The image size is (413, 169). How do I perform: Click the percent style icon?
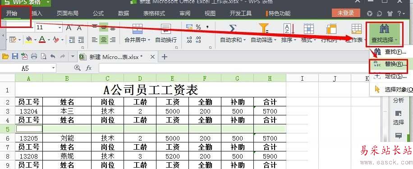coord(198,27)
